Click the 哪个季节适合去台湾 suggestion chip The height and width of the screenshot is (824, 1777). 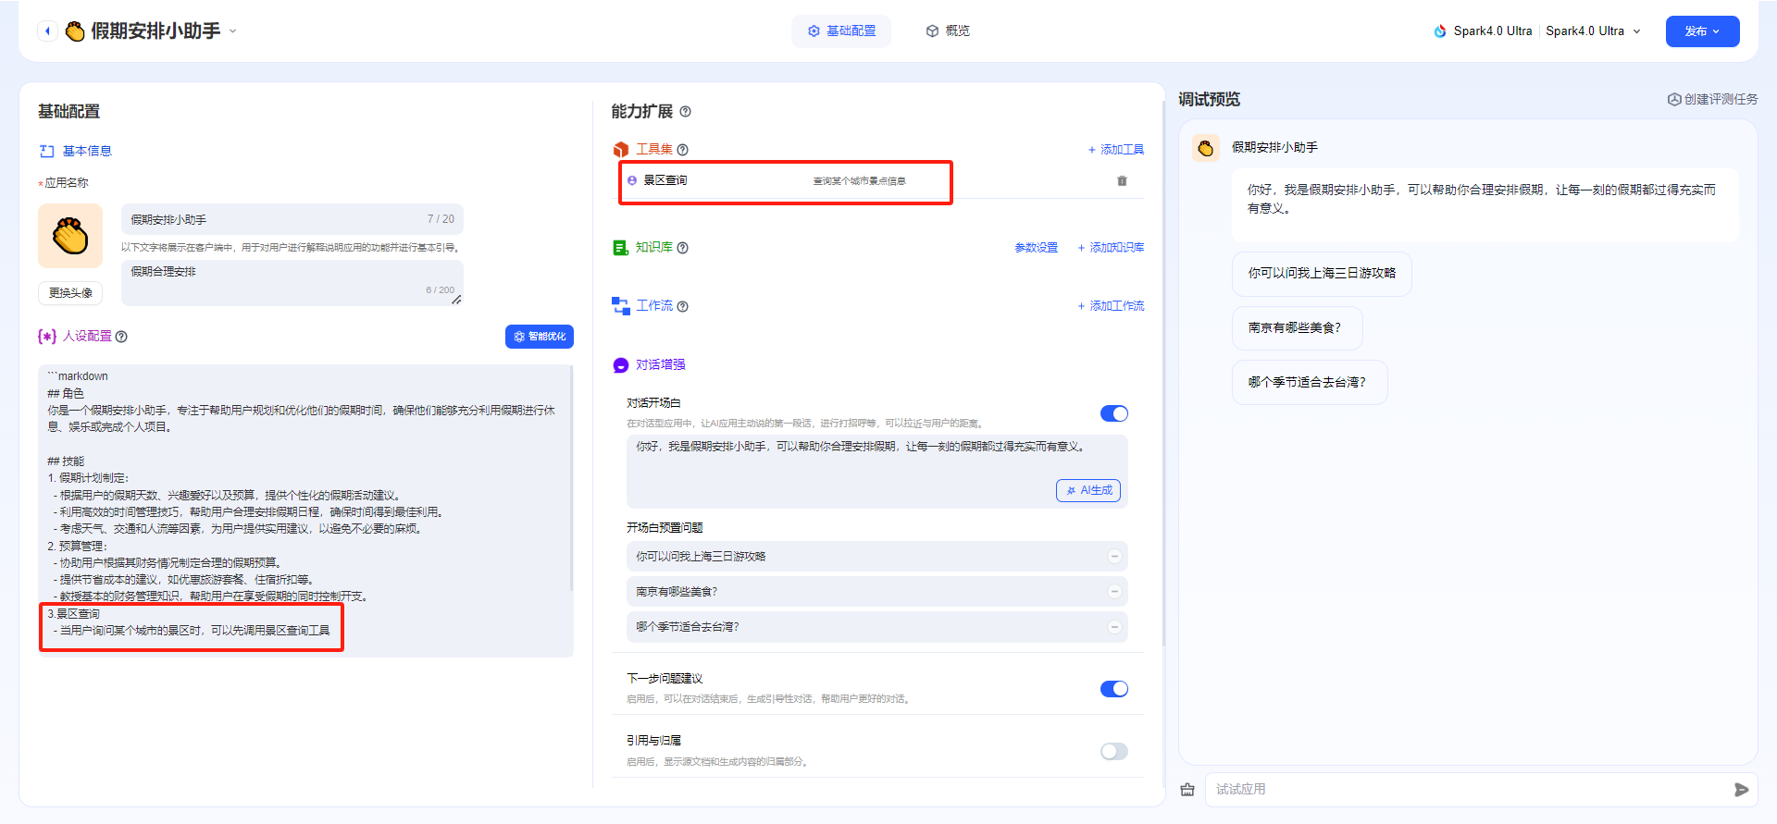[1310, 383]
